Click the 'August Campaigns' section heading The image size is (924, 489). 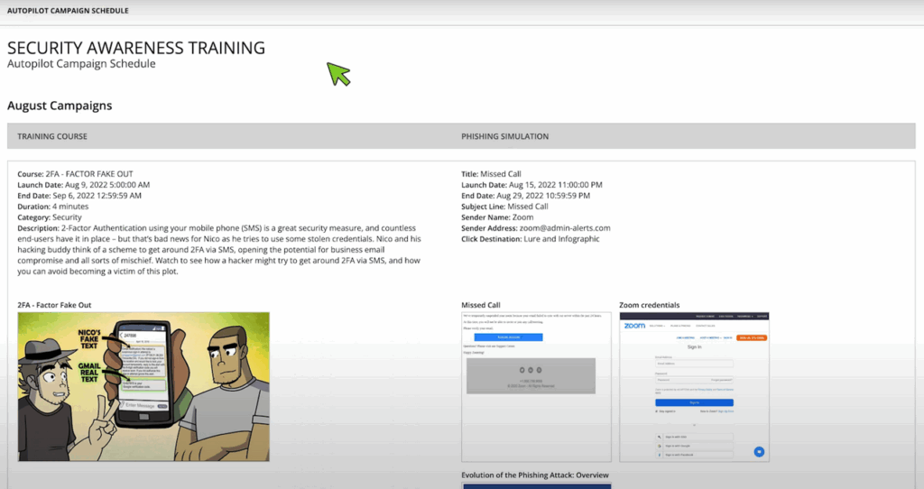coord(60,106)
